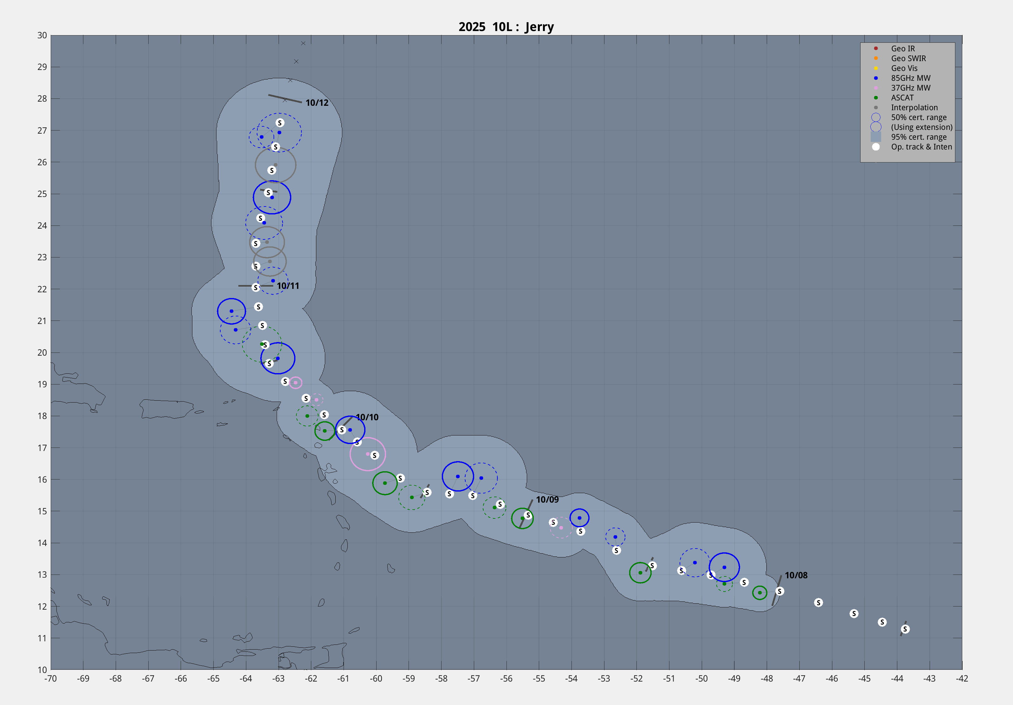
Task: Click the 50% cert. range legend circle
Action: tap(876, 117)
